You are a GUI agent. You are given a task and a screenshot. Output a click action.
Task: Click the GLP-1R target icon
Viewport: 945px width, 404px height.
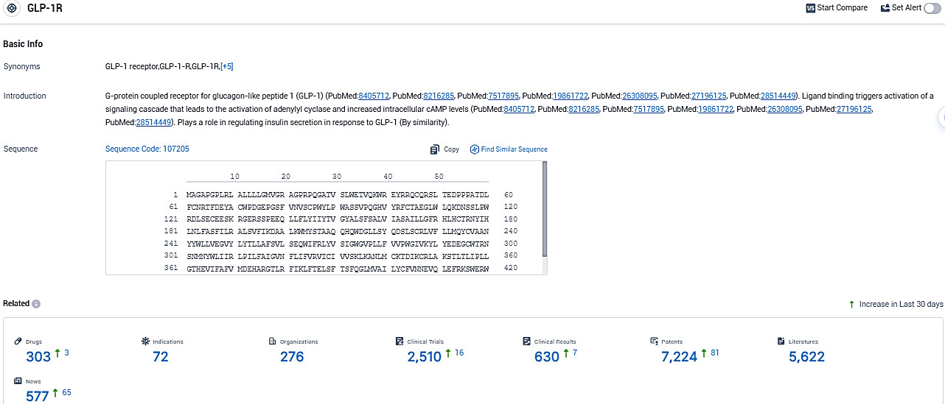(11, 8)
